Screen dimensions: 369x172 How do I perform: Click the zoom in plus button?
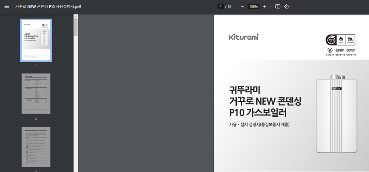[x=265, y=6]
